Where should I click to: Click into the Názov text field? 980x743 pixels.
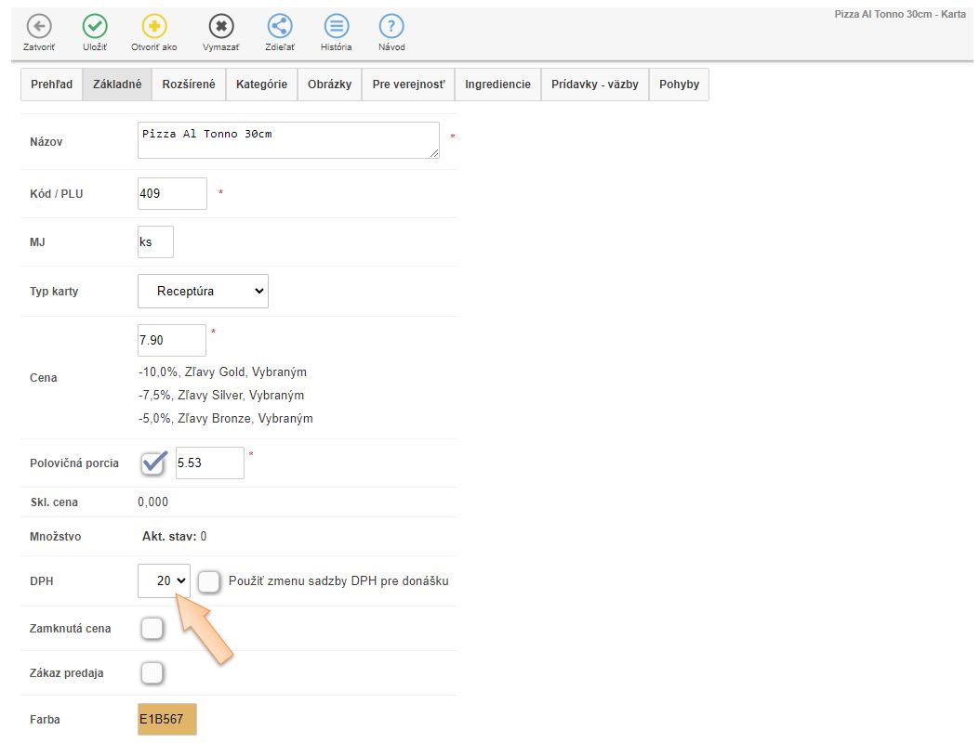pos(288,140)
